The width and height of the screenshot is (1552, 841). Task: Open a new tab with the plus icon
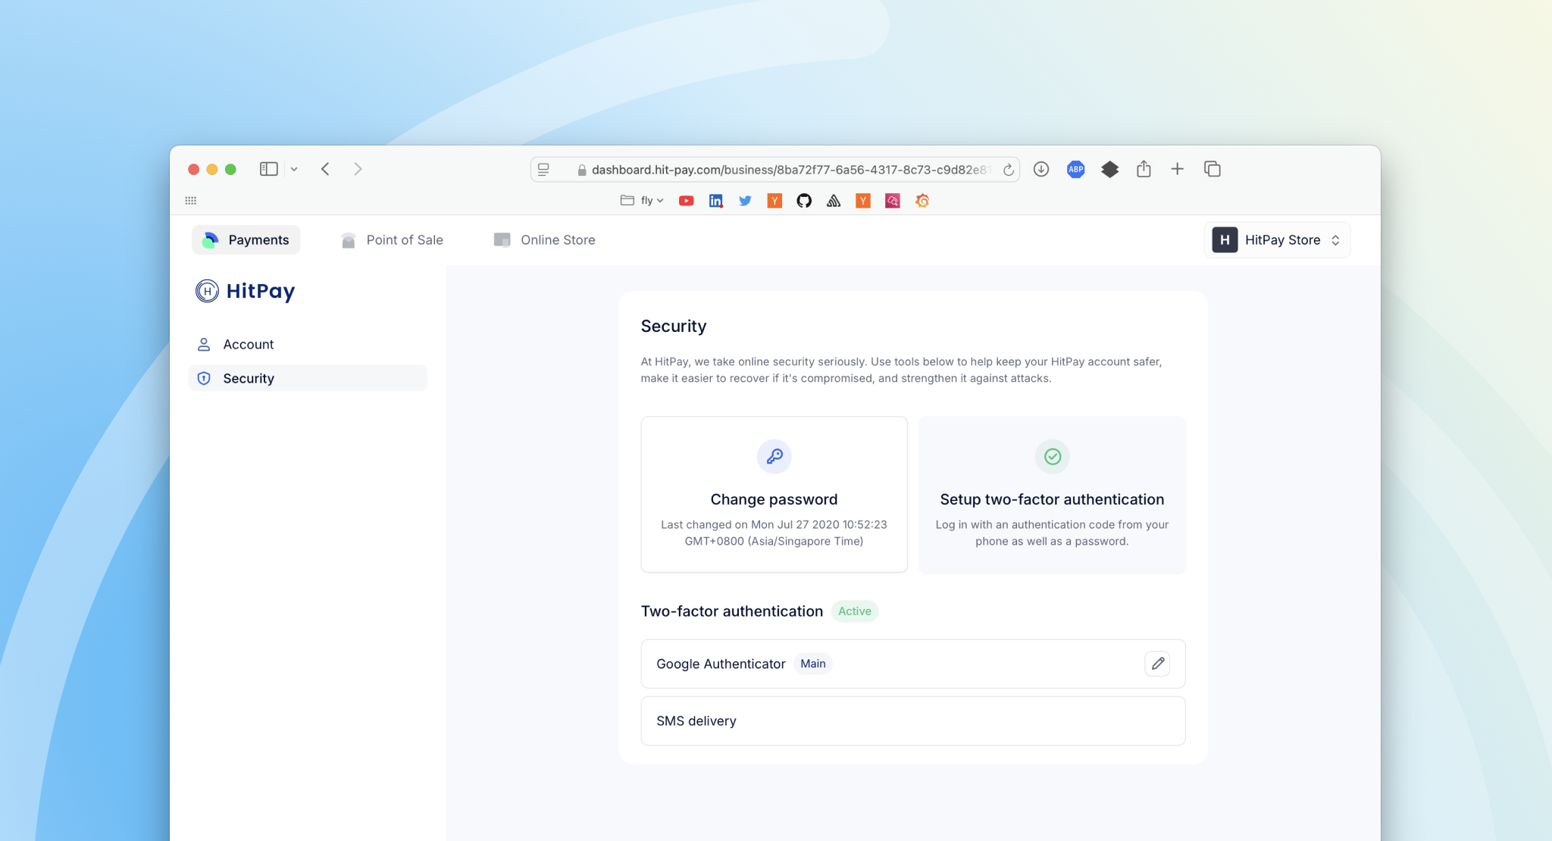click(1177, 169)
